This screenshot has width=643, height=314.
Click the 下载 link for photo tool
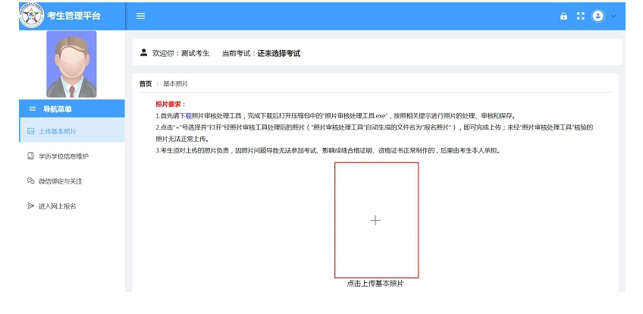pos(185,115)
